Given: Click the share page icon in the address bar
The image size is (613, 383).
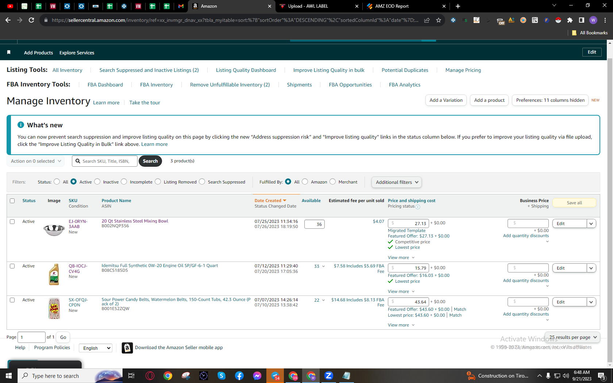Looking at the screenshot, I should [427, 20].
